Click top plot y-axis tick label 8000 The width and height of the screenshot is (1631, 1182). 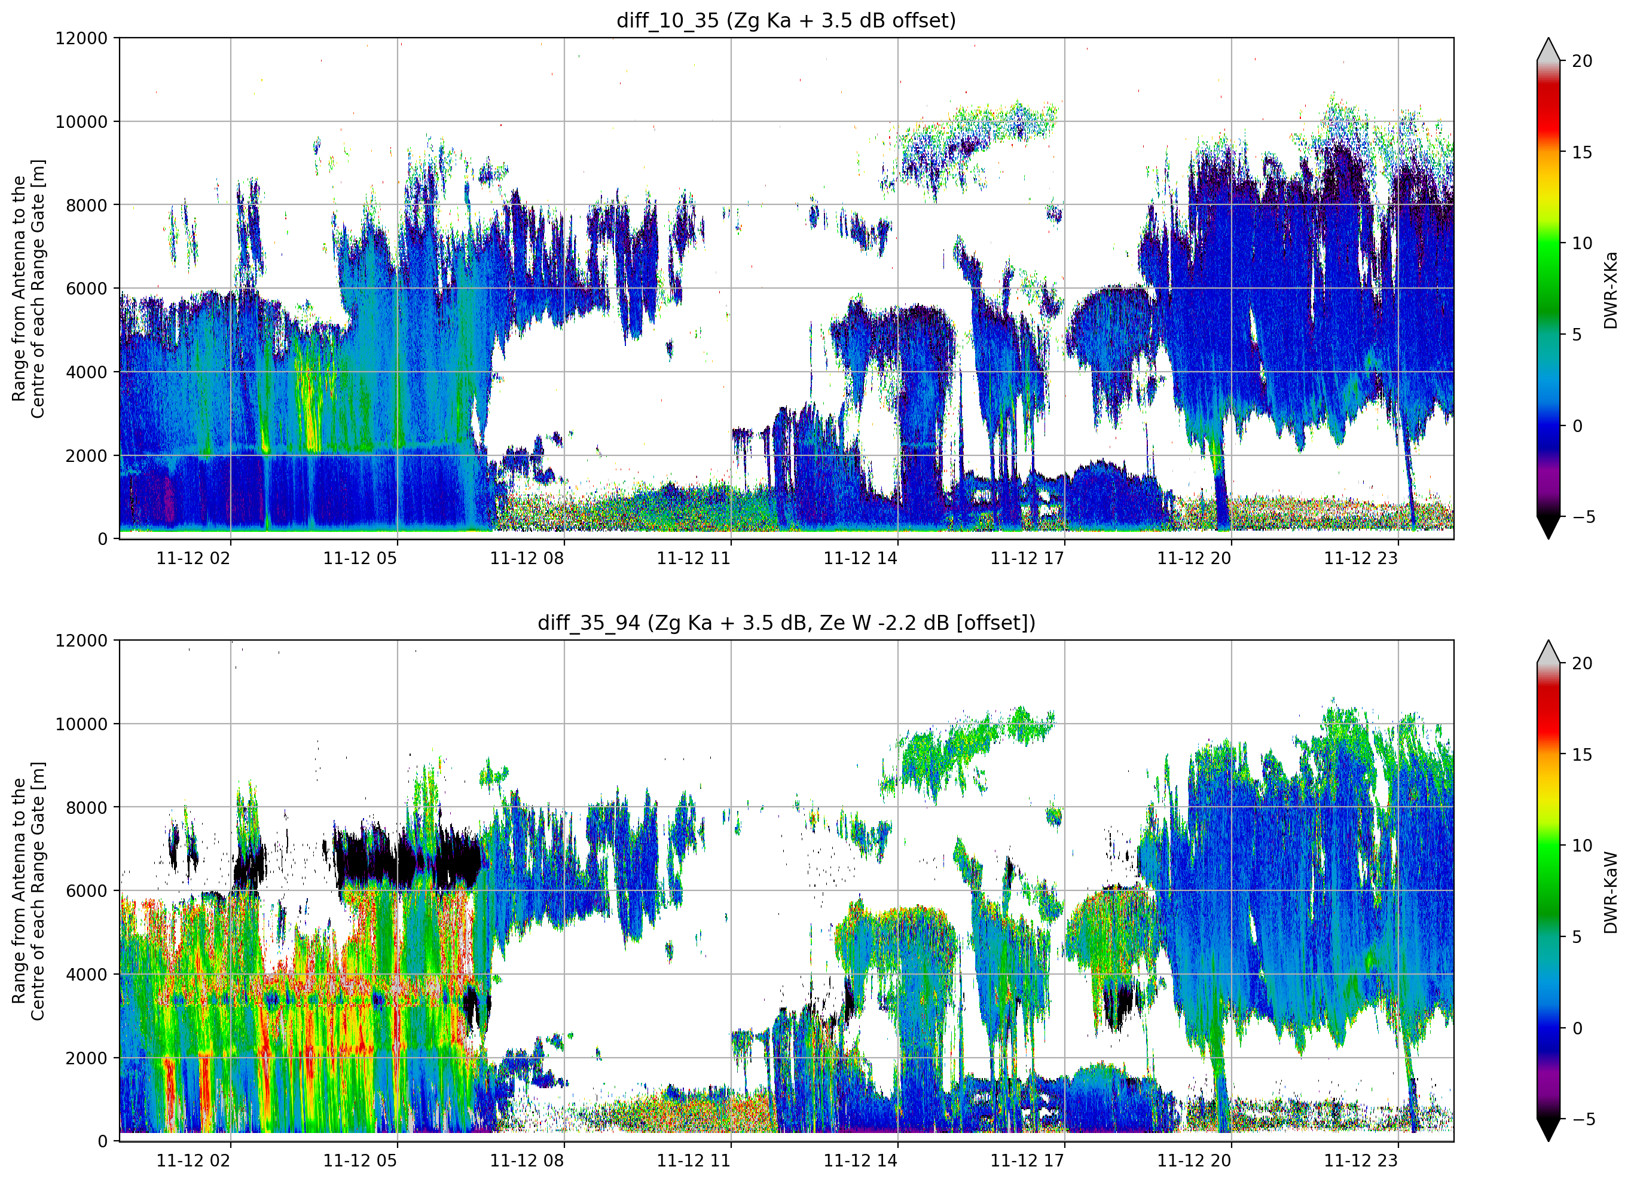pos(86,205)
